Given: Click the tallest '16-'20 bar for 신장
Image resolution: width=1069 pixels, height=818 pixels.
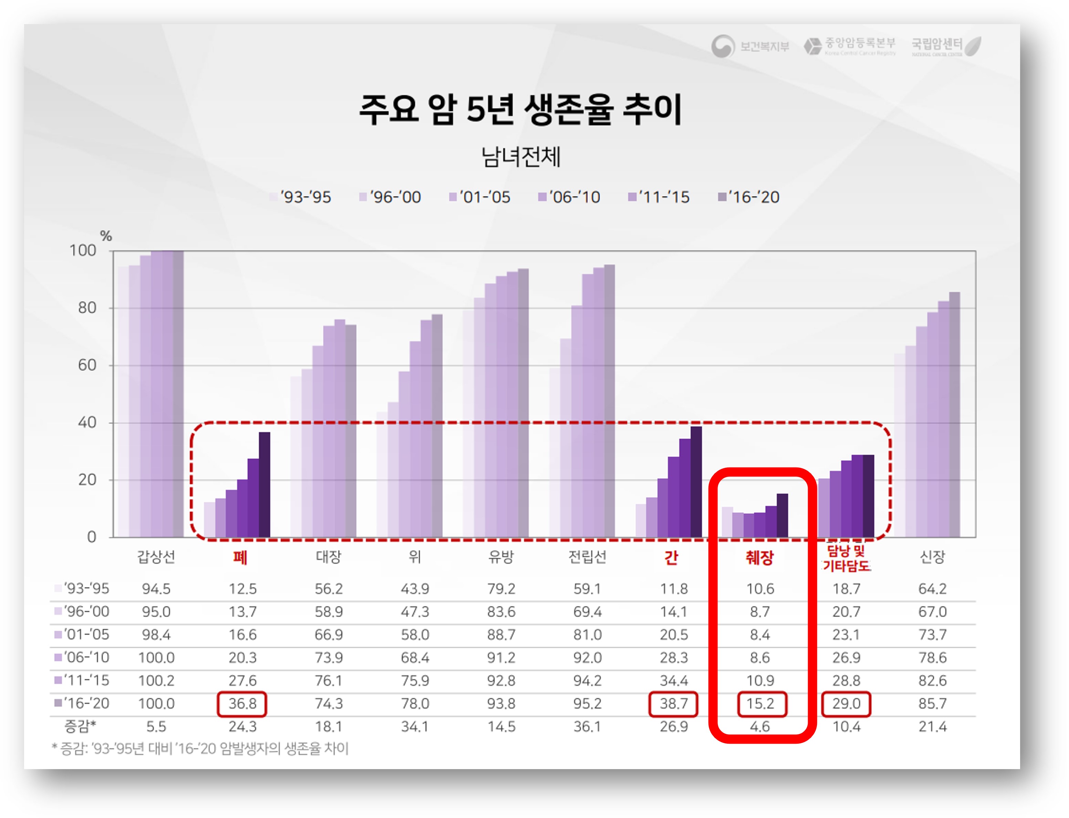Looking at the screenshot, I should pos(955,415).
